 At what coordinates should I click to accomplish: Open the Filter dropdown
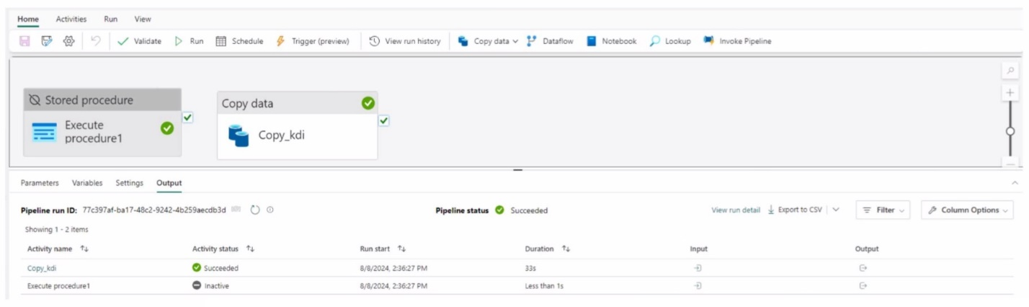click(883, 210)
